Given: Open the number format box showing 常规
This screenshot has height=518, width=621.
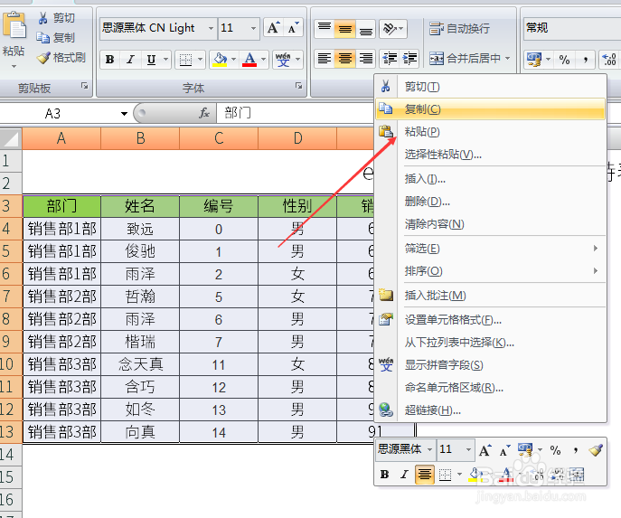Looking at the screenshot, I should click(x=572, y=28).
